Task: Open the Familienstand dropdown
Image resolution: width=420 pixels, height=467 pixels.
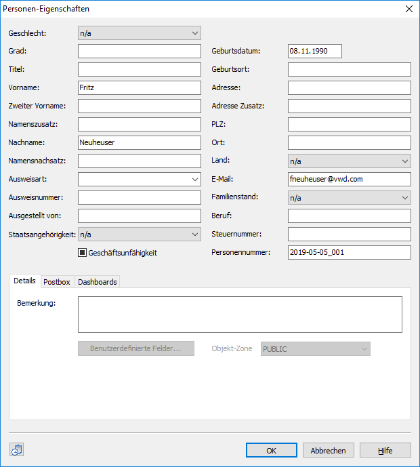Action: [349, 197]
